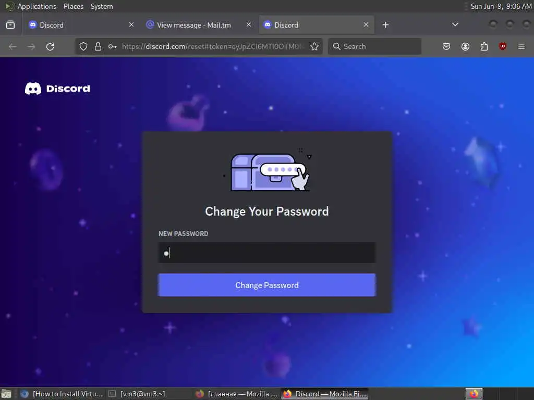This screenshot has height=400, width=534.
Task: Click the Change Password button
Action: pyautogui.click(x=267, y=285)
